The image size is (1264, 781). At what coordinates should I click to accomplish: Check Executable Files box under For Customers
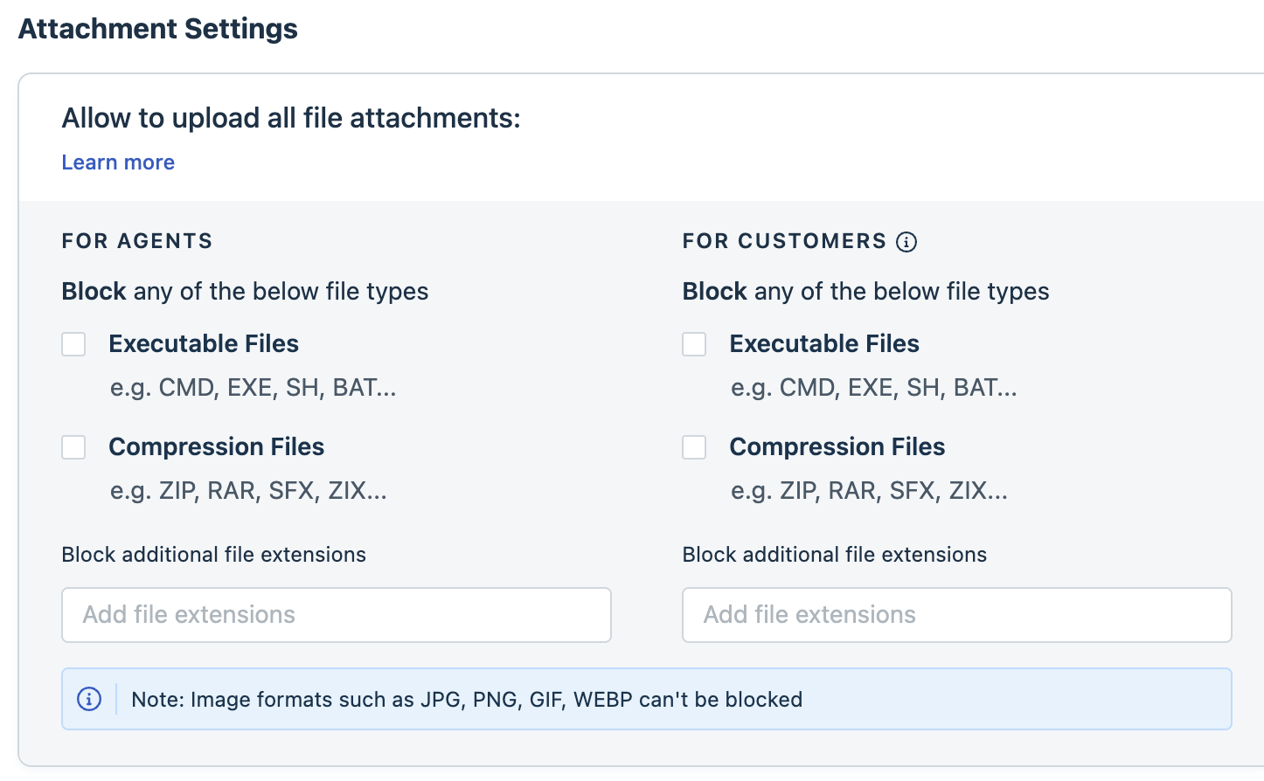(x=694, y=344)
